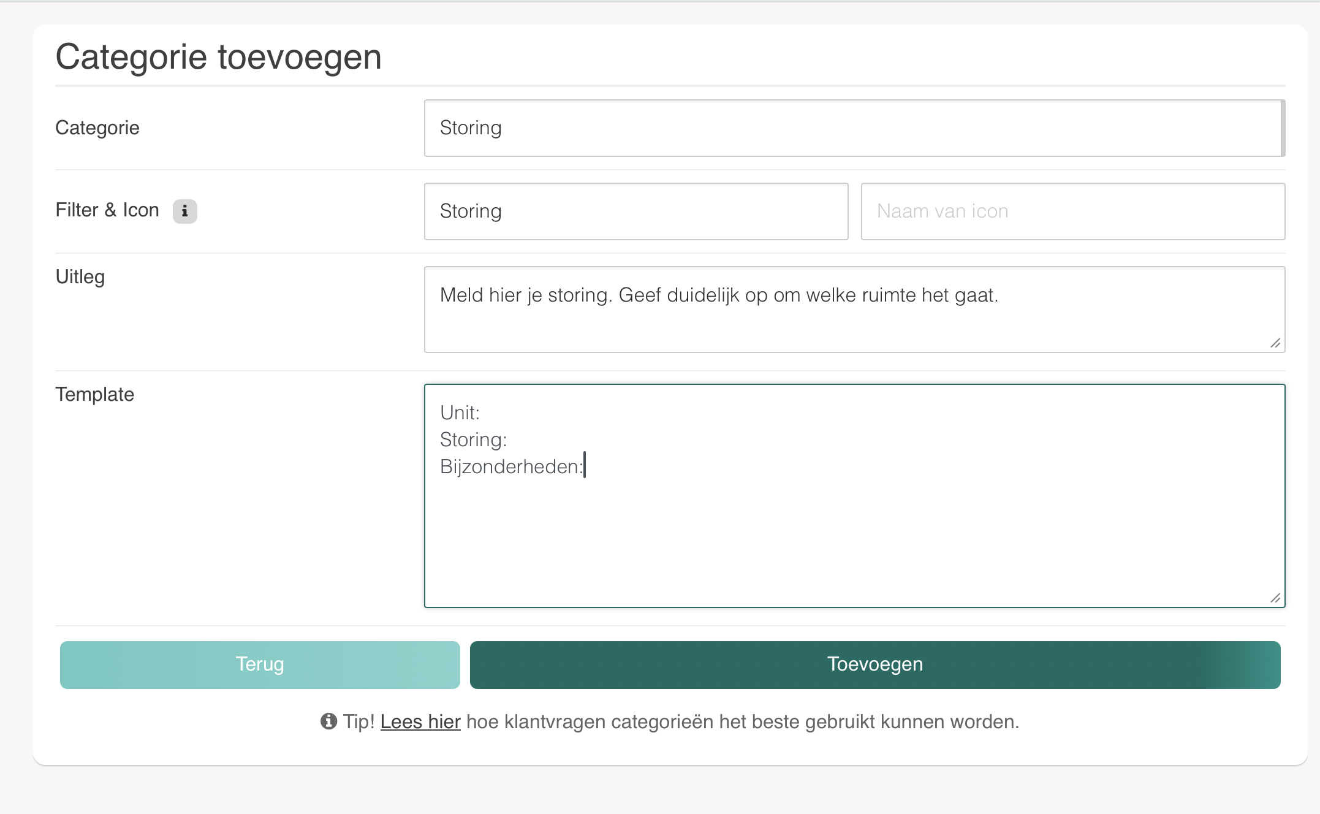Image resolution: width=1320 pixels, height=814 pixels.
Task: Click the Filter & Icon label text
Action: (x=107, y=210)
